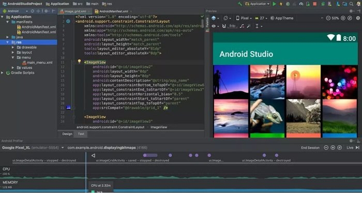Run the app with the green play icon

(x=274, y=4)
